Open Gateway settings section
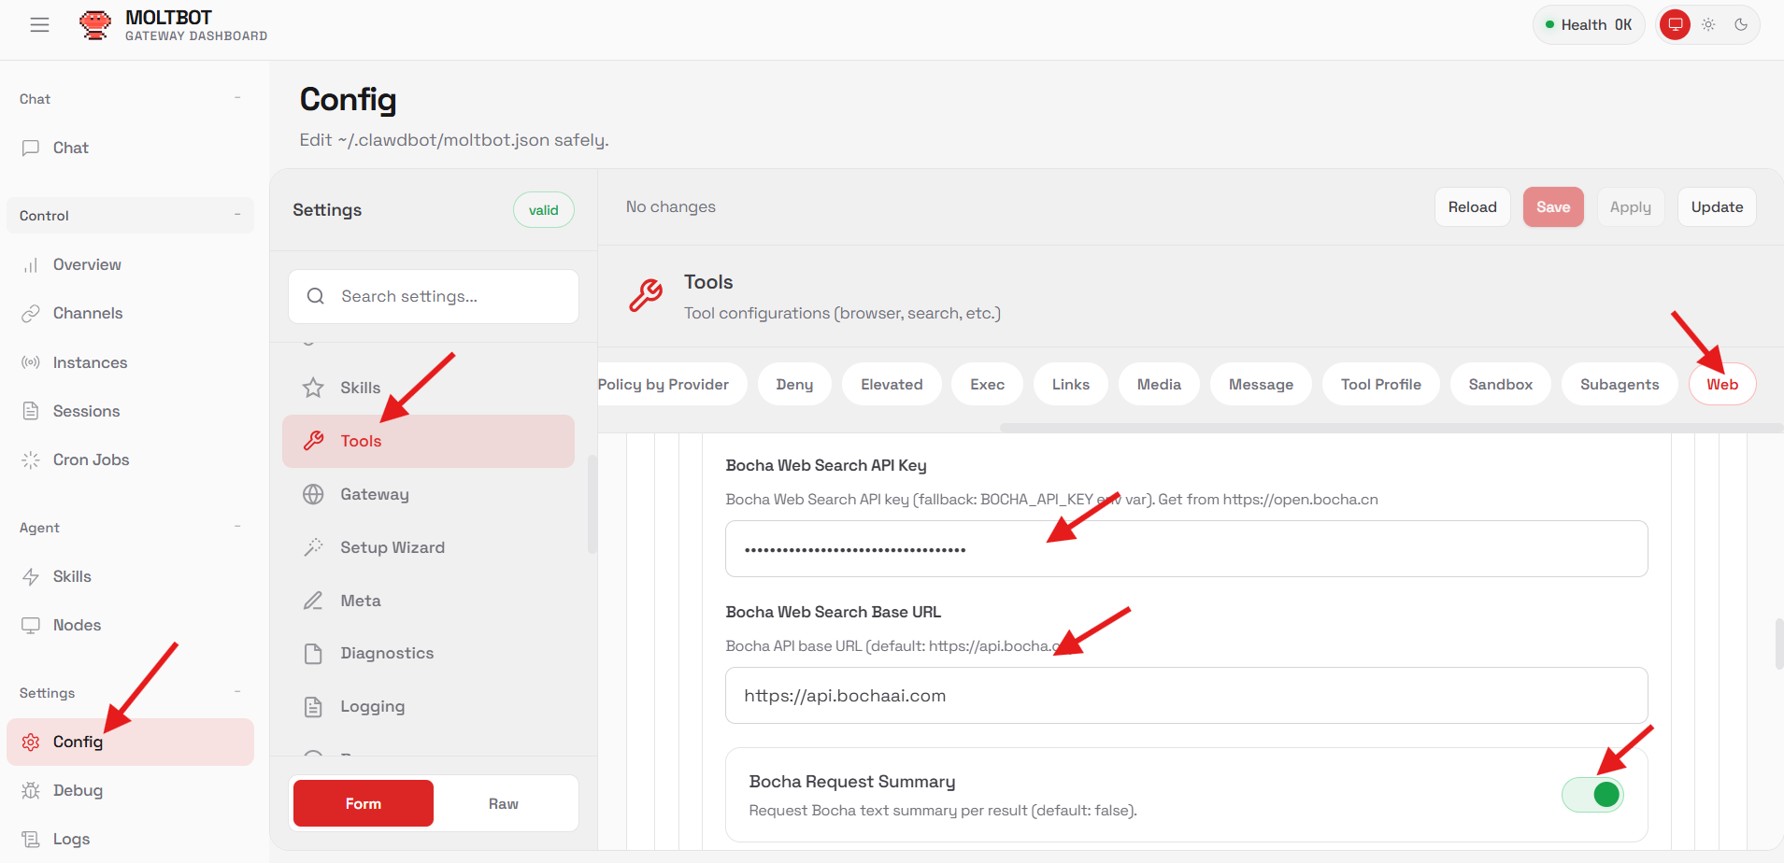This screenshot has height=863, width=1784. point(428,494)
